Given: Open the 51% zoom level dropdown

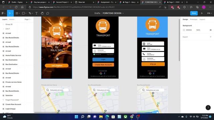Looking at the screenshot, I should pyautogui.click(x=210, y=13).
